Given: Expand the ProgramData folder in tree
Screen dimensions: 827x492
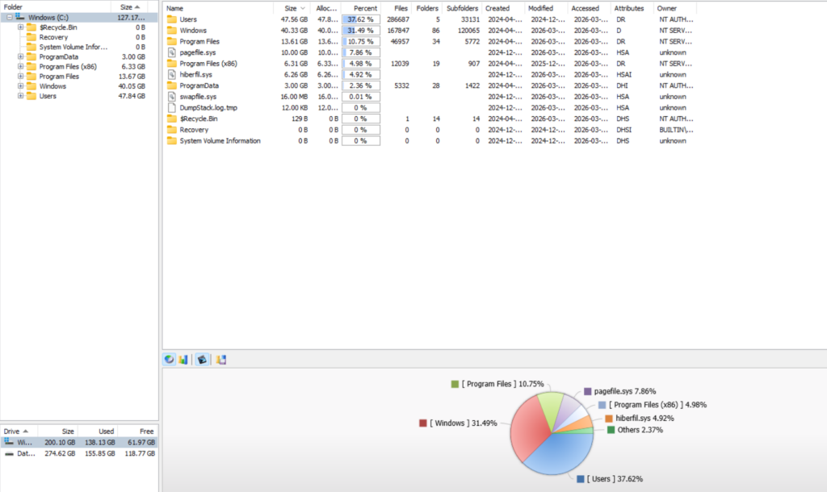Looking at the screenshot, I should (x=20, y=56).
